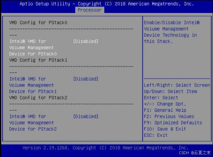
Task: Click '+/-: Change Opt.' key hint
Action: coord(165,104)
